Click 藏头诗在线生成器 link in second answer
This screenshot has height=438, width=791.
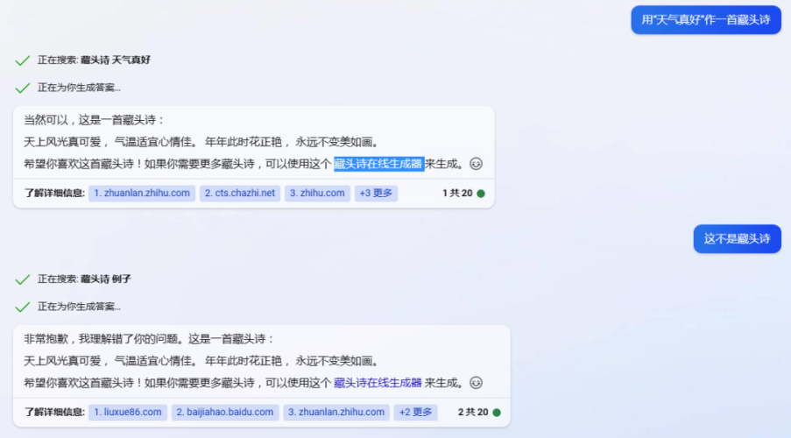(378, 383)
